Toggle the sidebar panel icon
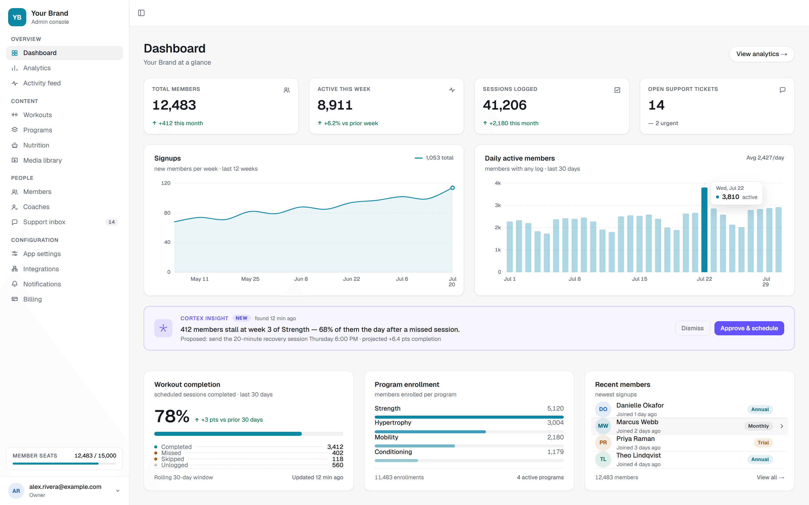Viewport: 809px width, 505px height. (x=141, y=13)
